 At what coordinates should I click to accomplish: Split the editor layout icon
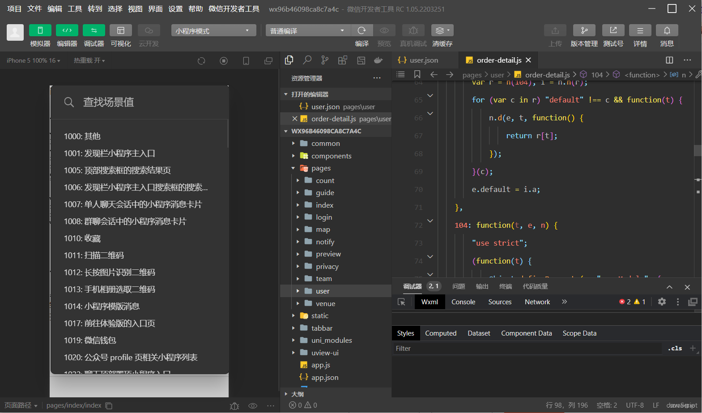pos(669,60)
